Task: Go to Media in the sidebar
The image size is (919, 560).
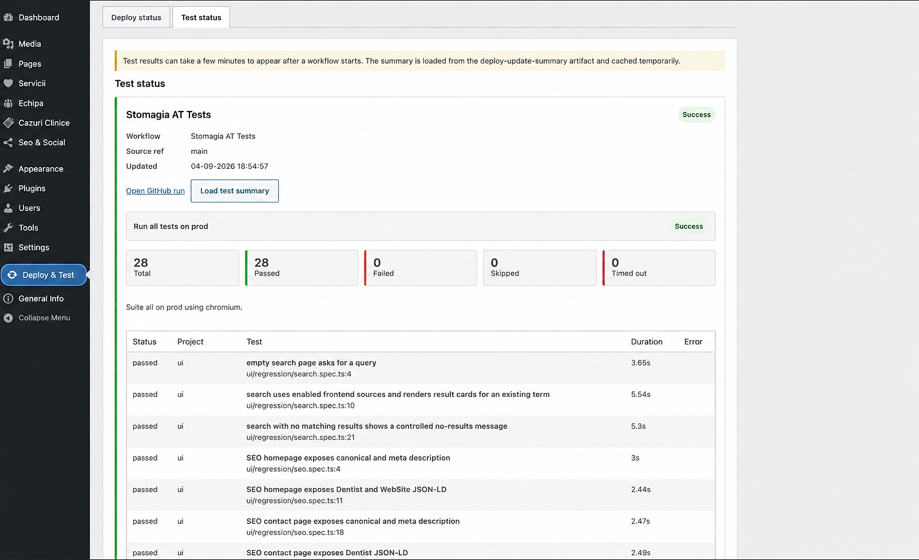Action: pyautogui.click(x=30, y=44)
